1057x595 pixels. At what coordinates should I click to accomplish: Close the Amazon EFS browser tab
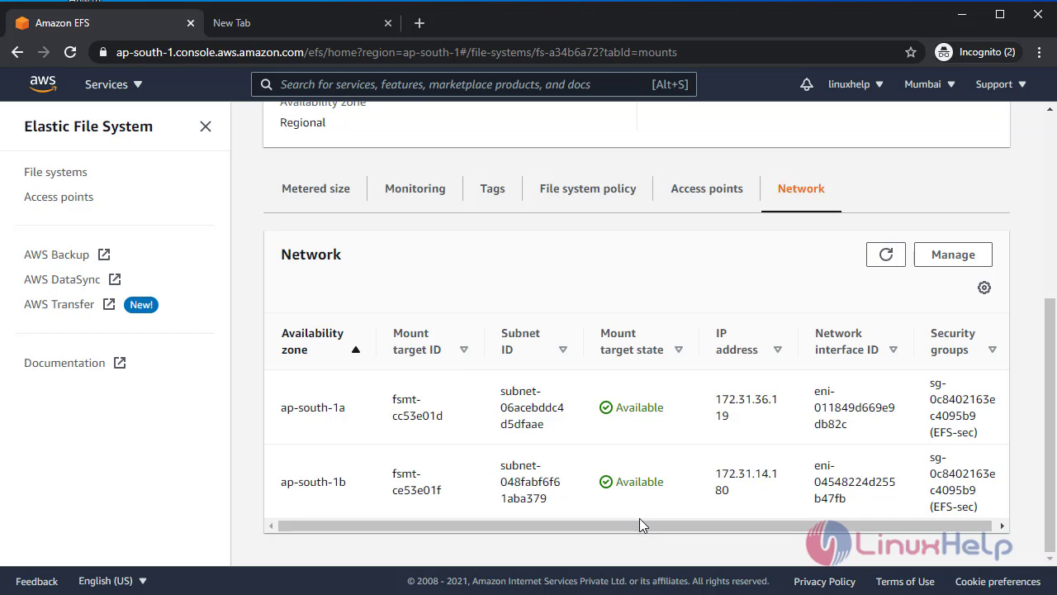191,23
